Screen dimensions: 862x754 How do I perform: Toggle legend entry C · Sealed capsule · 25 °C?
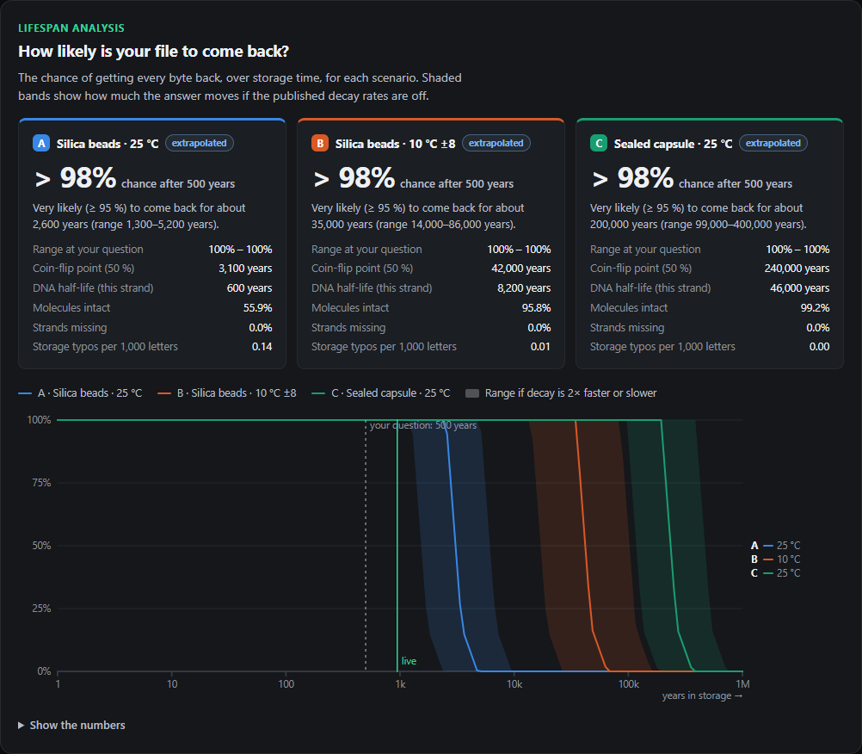[x=381, y=393]
